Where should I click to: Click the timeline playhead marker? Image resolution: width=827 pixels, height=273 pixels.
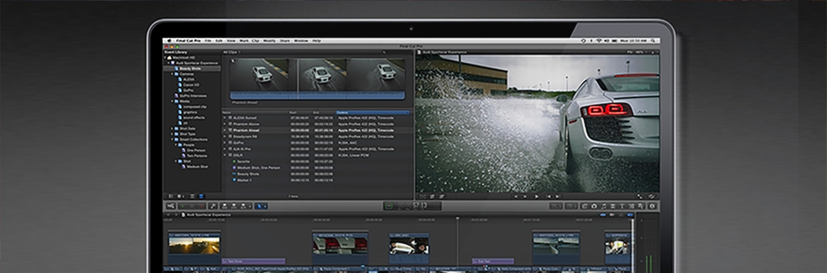click(x=457, y=218)
